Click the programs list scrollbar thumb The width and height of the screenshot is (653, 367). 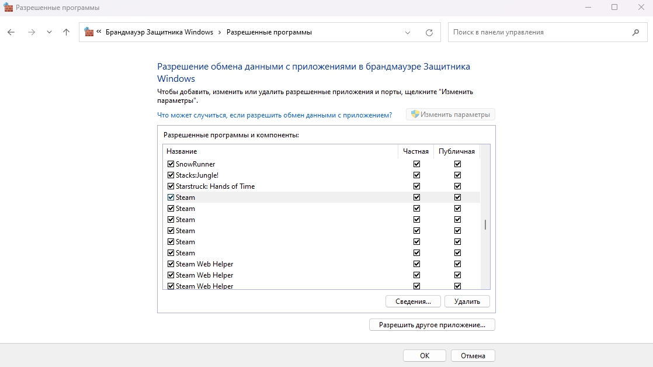tap(485, 224)
